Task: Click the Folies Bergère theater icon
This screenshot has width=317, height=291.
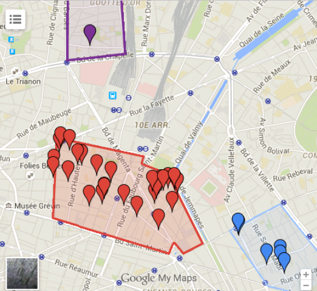Action: click(x=30, y=175)
